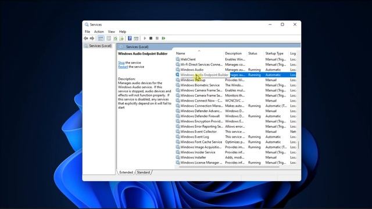372x209 pixels.
Task: Click the Windows Error Reporting service icon
Action: 178,127
